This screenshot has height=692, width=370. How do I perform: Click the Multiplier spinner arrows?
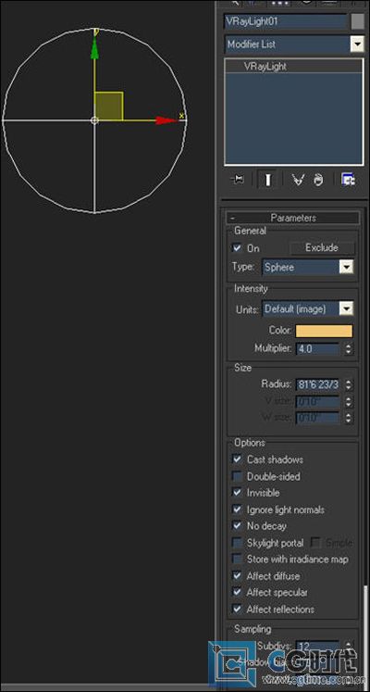coord(349,348)
